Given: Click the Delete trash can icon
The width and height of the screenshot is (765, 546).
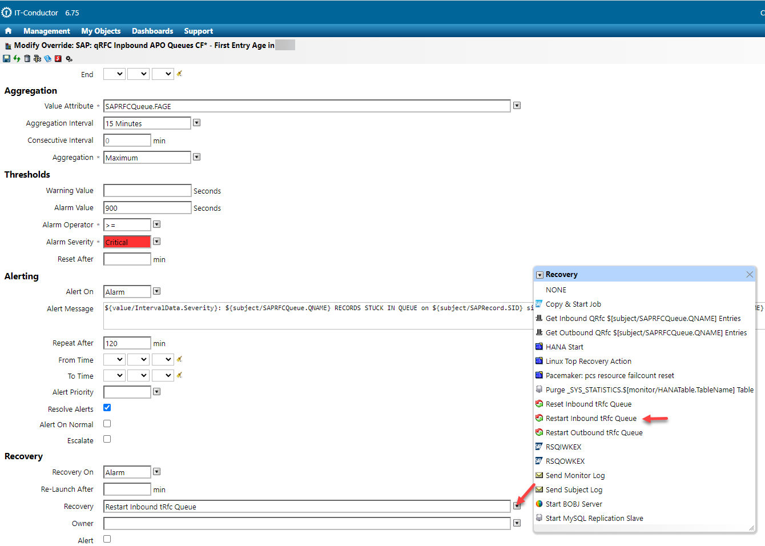Looking at the screenshot, I should click(27, 59).
